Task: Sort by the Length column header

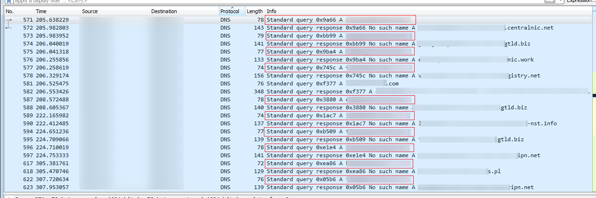Action: (x=254, y=11)
